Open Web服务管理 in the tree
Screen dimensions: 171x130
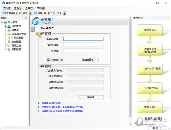point(19,34)
